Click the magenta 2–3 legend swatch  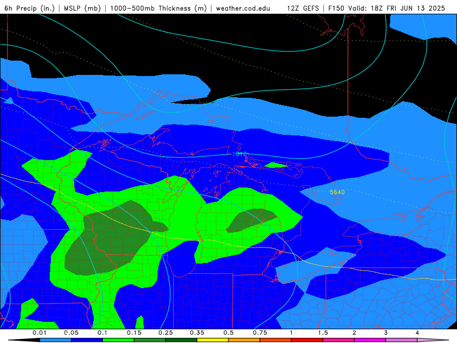tap(370, 340)
